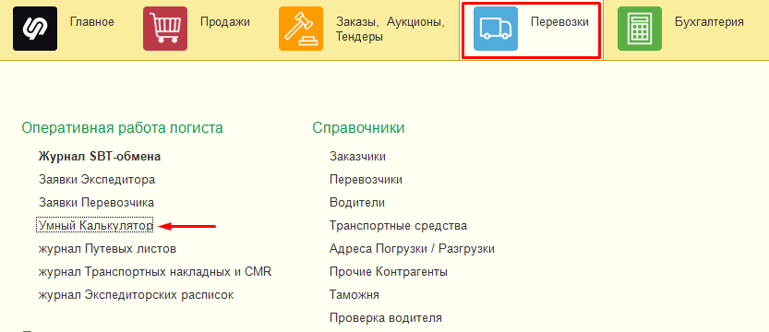The width and height of the screenshot is (769, 332).
Task: Open Адреса Погрузки / Разгрузки directory
Action: pyautogui.click(x=412, y=249)
